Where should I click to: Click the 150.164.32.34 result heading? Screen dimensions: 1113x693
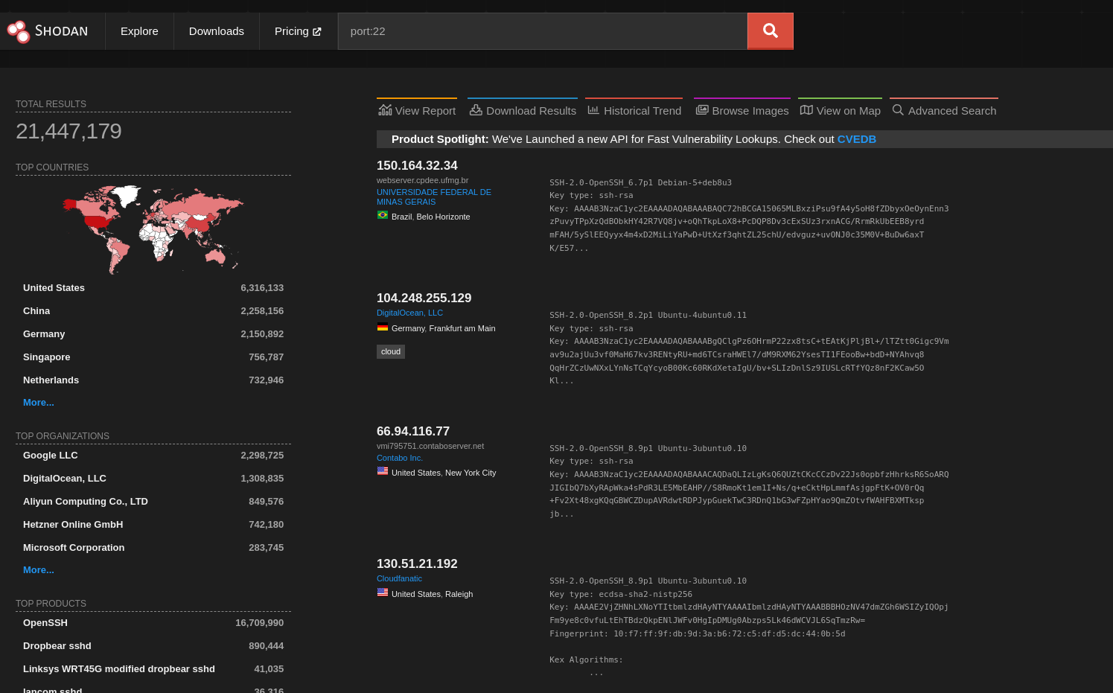point(417,165)
